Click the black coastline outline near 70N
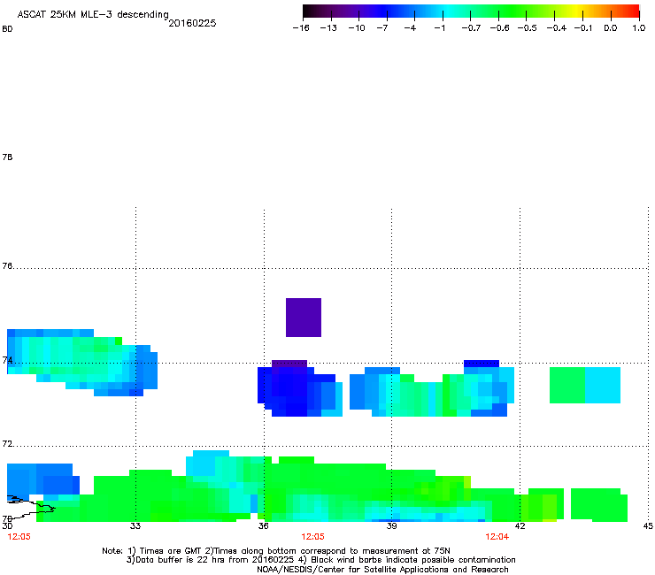The height and width of the screenshot is (575, 655). 30,507
